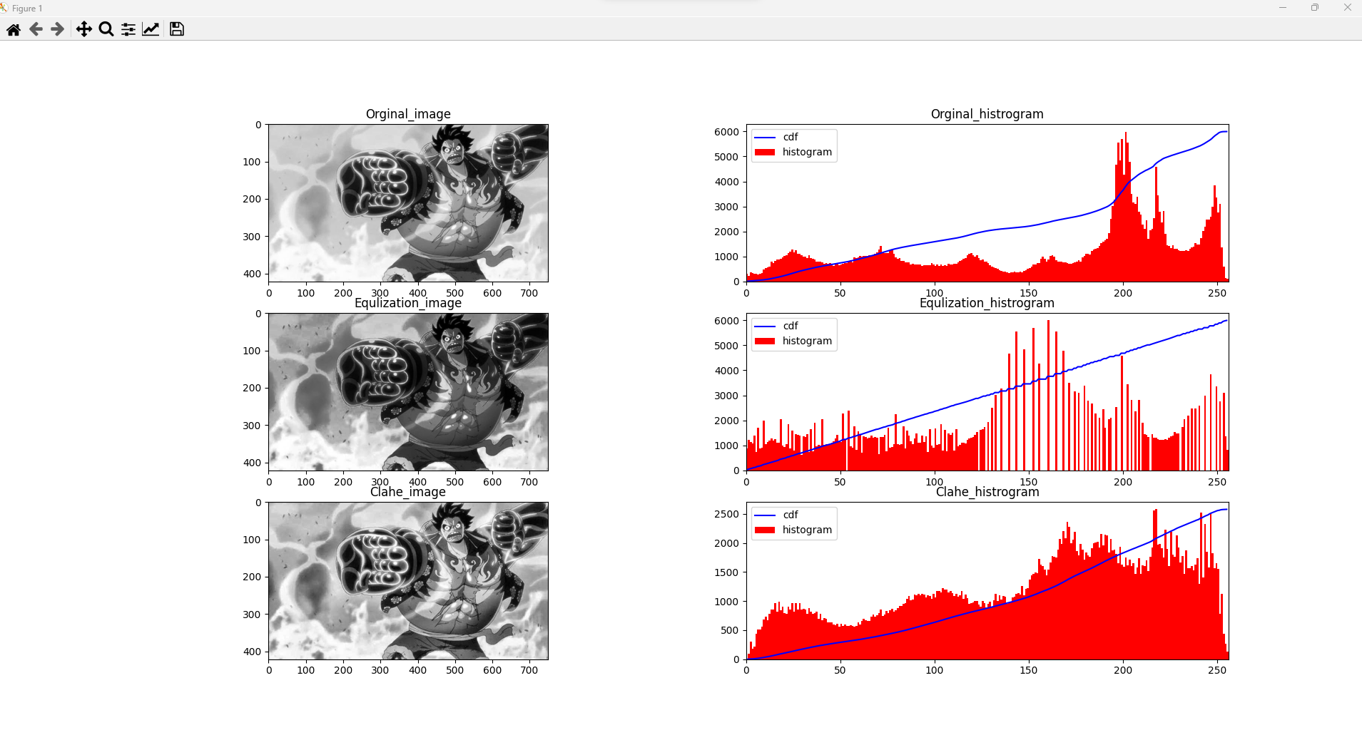This screenshot has height=735, width=1362.
Task: Click the Figure 1 title bar text
Action: click(x=26, y=8)
